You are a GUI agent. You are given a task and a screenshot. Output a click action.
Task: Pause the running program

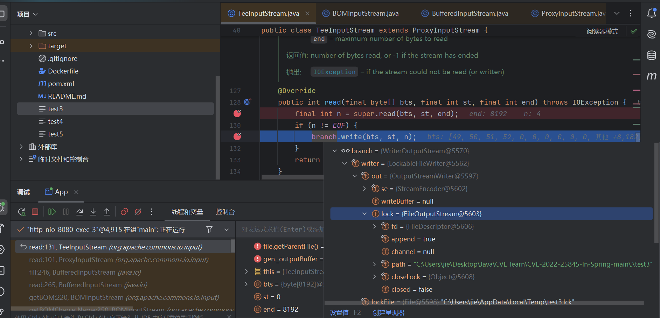66,212
